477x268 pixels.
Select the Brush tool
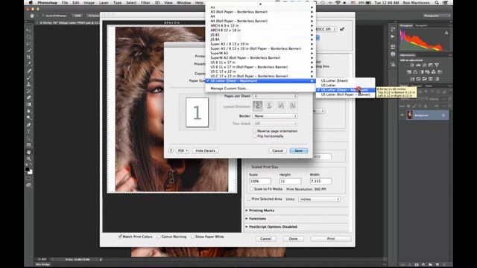pos(28,77)
